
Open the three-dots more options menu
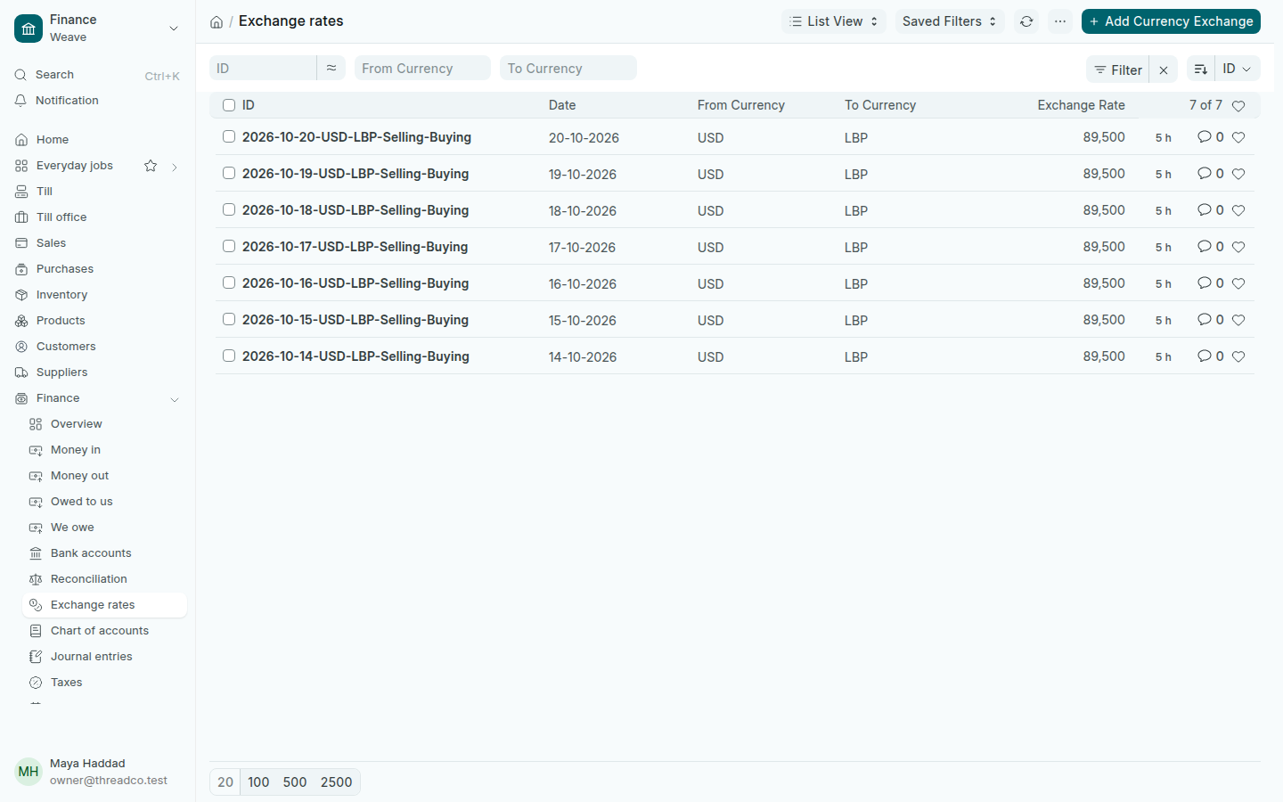pos(1060,21)
